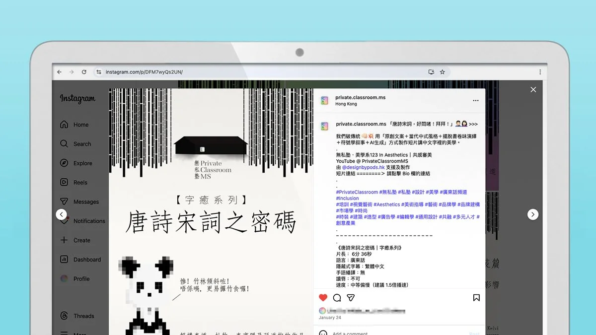596x335 pixels.
Task: Go to previous post with left arrow
Action: pyautogui.click(x=61, y=214)
